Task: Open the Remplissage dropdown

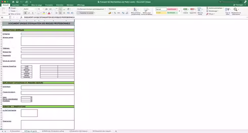Action: (x=212, y=11)
